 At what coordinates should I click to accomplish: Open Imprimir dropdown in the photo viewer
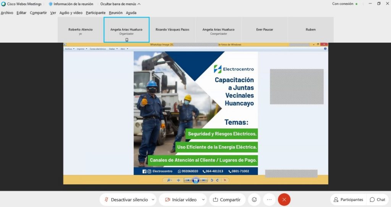[82, 49]
